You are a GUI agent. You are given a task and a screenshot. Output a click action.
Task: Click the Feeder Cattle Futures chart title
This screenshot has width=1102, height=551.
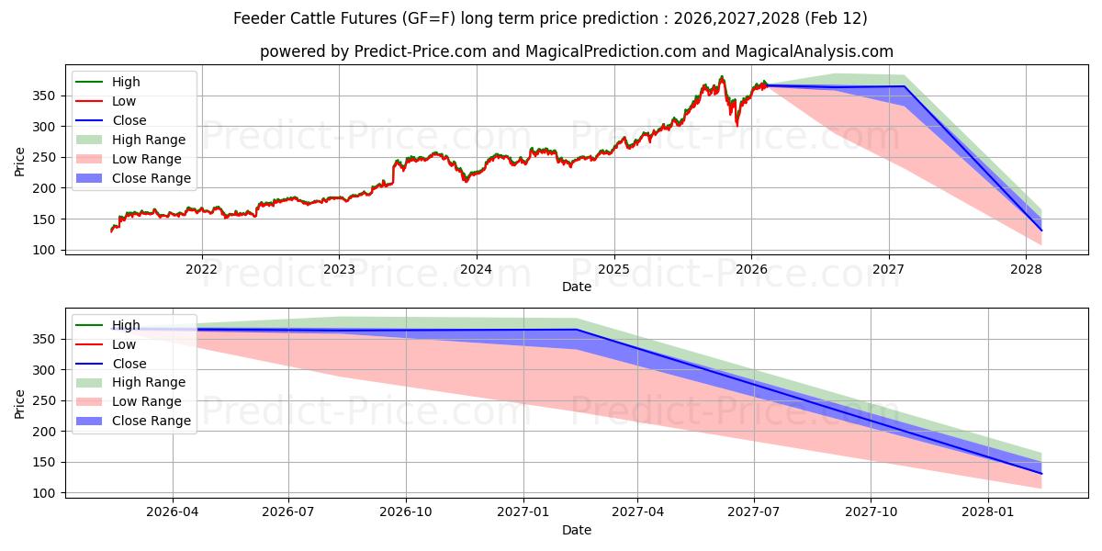click(550, 18)
